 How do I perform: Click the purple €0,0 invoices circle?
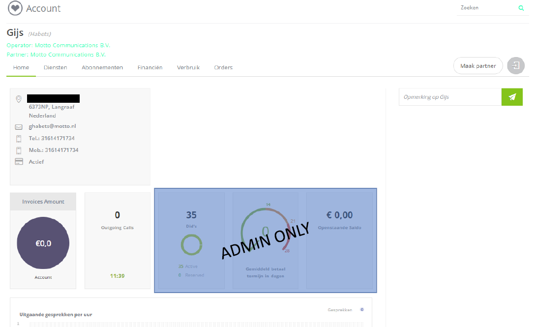pyautogui.click(x=43, y=243)
